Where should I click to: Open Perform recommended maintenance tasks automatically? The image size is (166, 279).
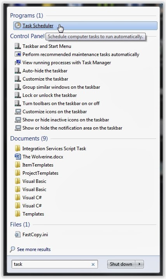click(x=81, y=54)
